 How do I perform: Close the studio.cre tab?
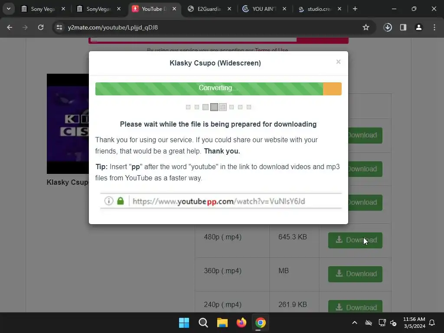[x=340, y=9]
